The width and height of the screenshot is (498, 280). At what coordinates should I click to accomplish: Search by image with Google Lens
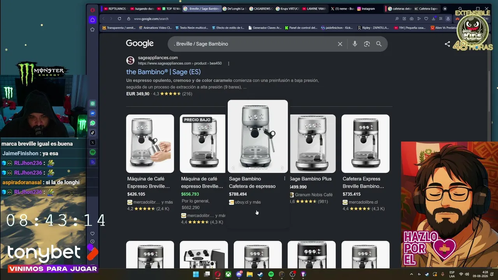click(x=367, y=44)
